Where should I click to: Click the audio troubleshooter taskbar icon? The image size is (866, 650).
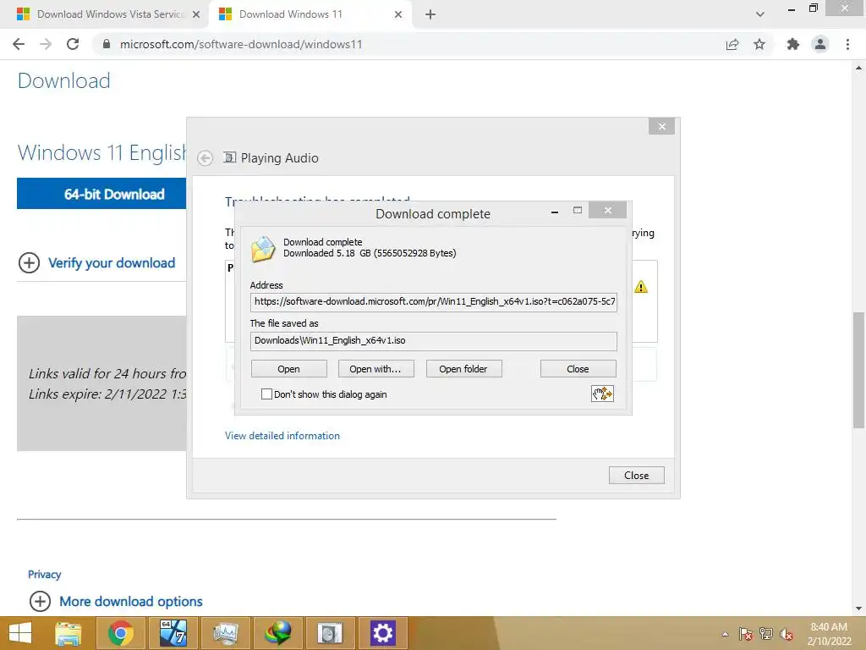pyautogui.click(x=331, y=633)
